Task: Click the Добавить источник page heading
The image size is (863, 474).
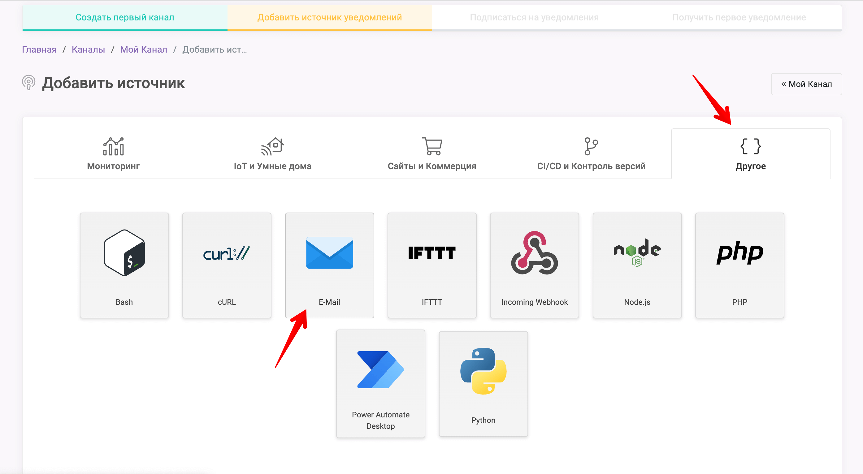Action: [x=114, y=83]
